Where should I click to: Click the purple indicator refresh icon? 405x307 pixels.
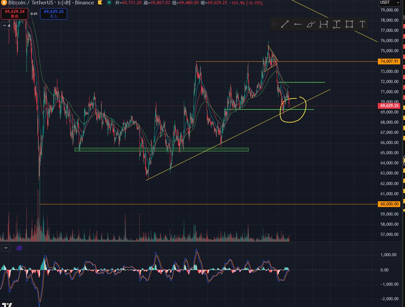[19, 248]
